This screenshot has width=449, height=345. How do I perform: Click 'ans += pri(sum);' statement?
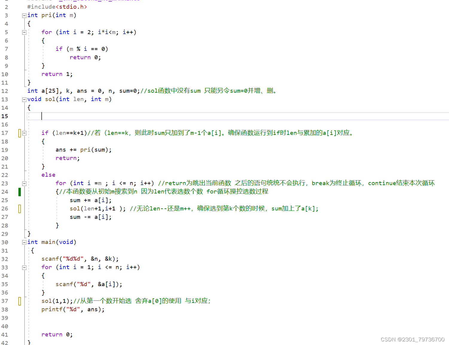(x=83, y=150)
